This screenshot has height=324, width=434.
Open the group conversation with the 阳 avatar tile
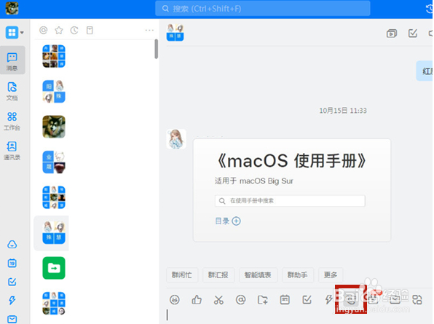pos(54,92)
